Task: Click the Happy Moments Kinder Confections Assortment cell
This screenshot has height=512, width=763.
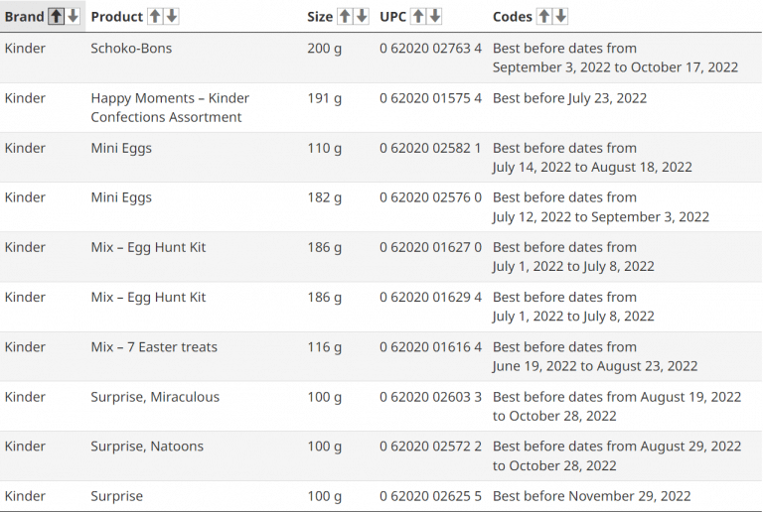Action: click(169, 107)
